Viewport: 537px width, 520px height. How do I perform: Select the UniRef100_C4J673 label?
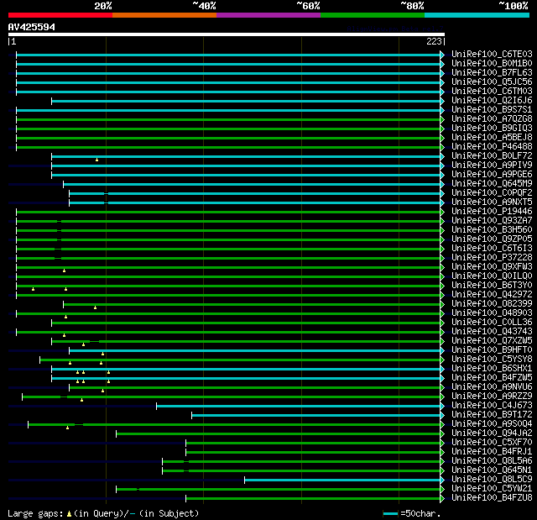click(492, 406)
